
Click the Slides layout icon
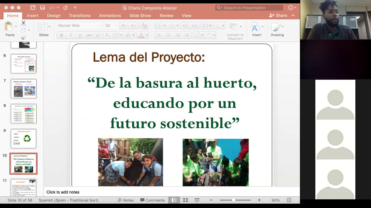(x=43, y=27)
